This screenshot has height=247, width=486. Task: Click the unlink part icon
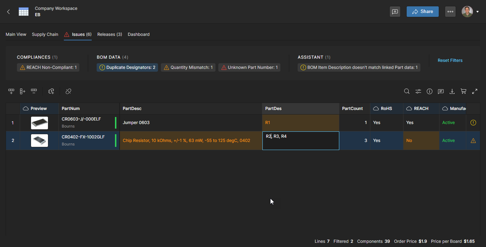tap(68, 91)
